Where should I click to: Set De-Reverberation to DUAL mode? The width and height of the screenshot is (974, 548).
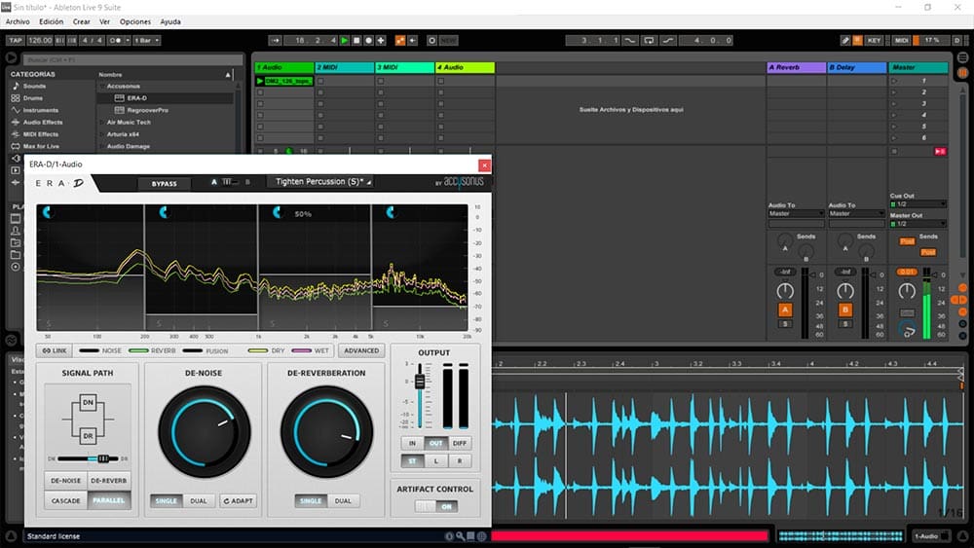tap(343, 501)
